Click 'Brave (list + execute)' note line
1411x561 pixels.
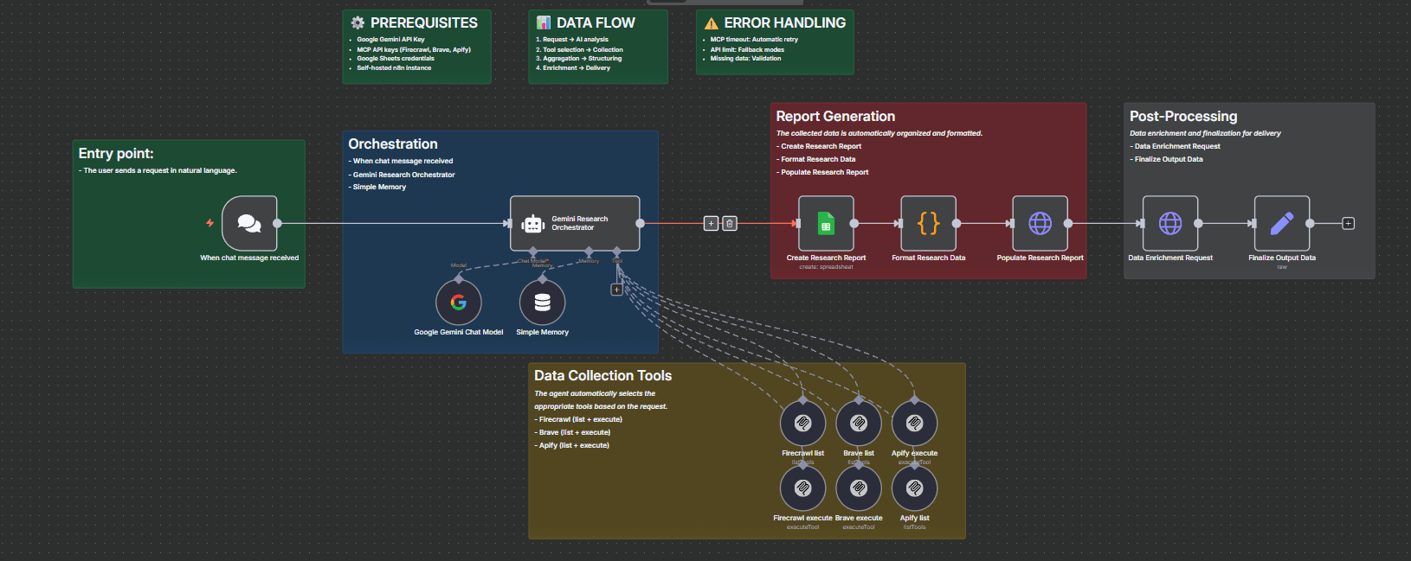(572, 433)
